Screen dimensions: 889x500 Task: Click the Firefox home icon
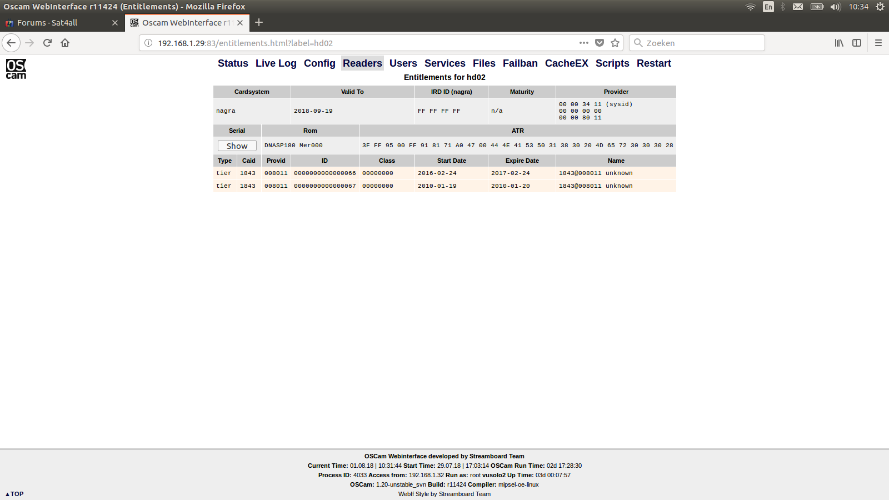[64, 42]
